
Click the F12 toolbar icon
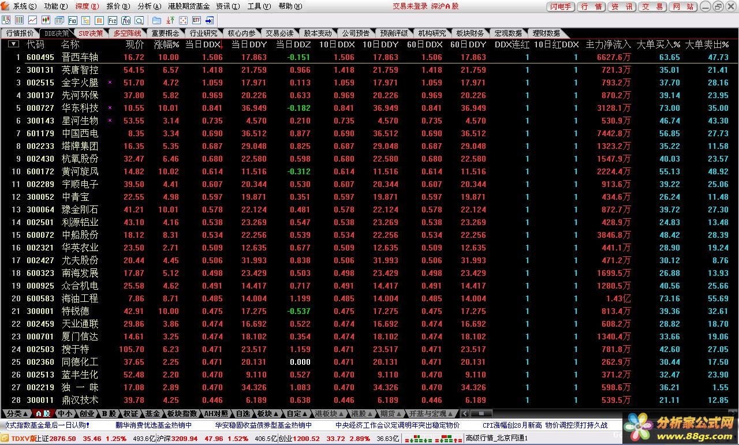(x=113, y=20)
